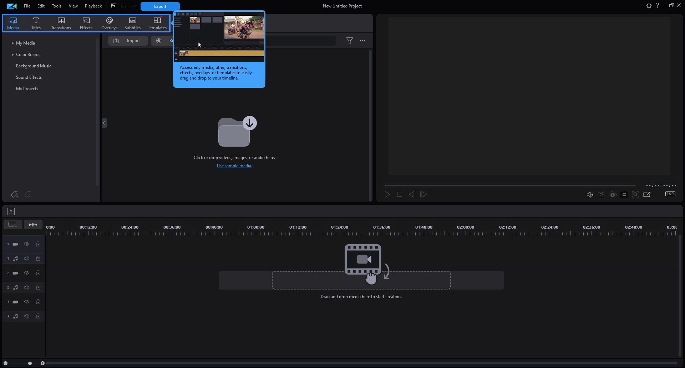Switch to the Templates tab
Image resolution: width=685 pixels, height=368 pixels.
pos(157,23)
